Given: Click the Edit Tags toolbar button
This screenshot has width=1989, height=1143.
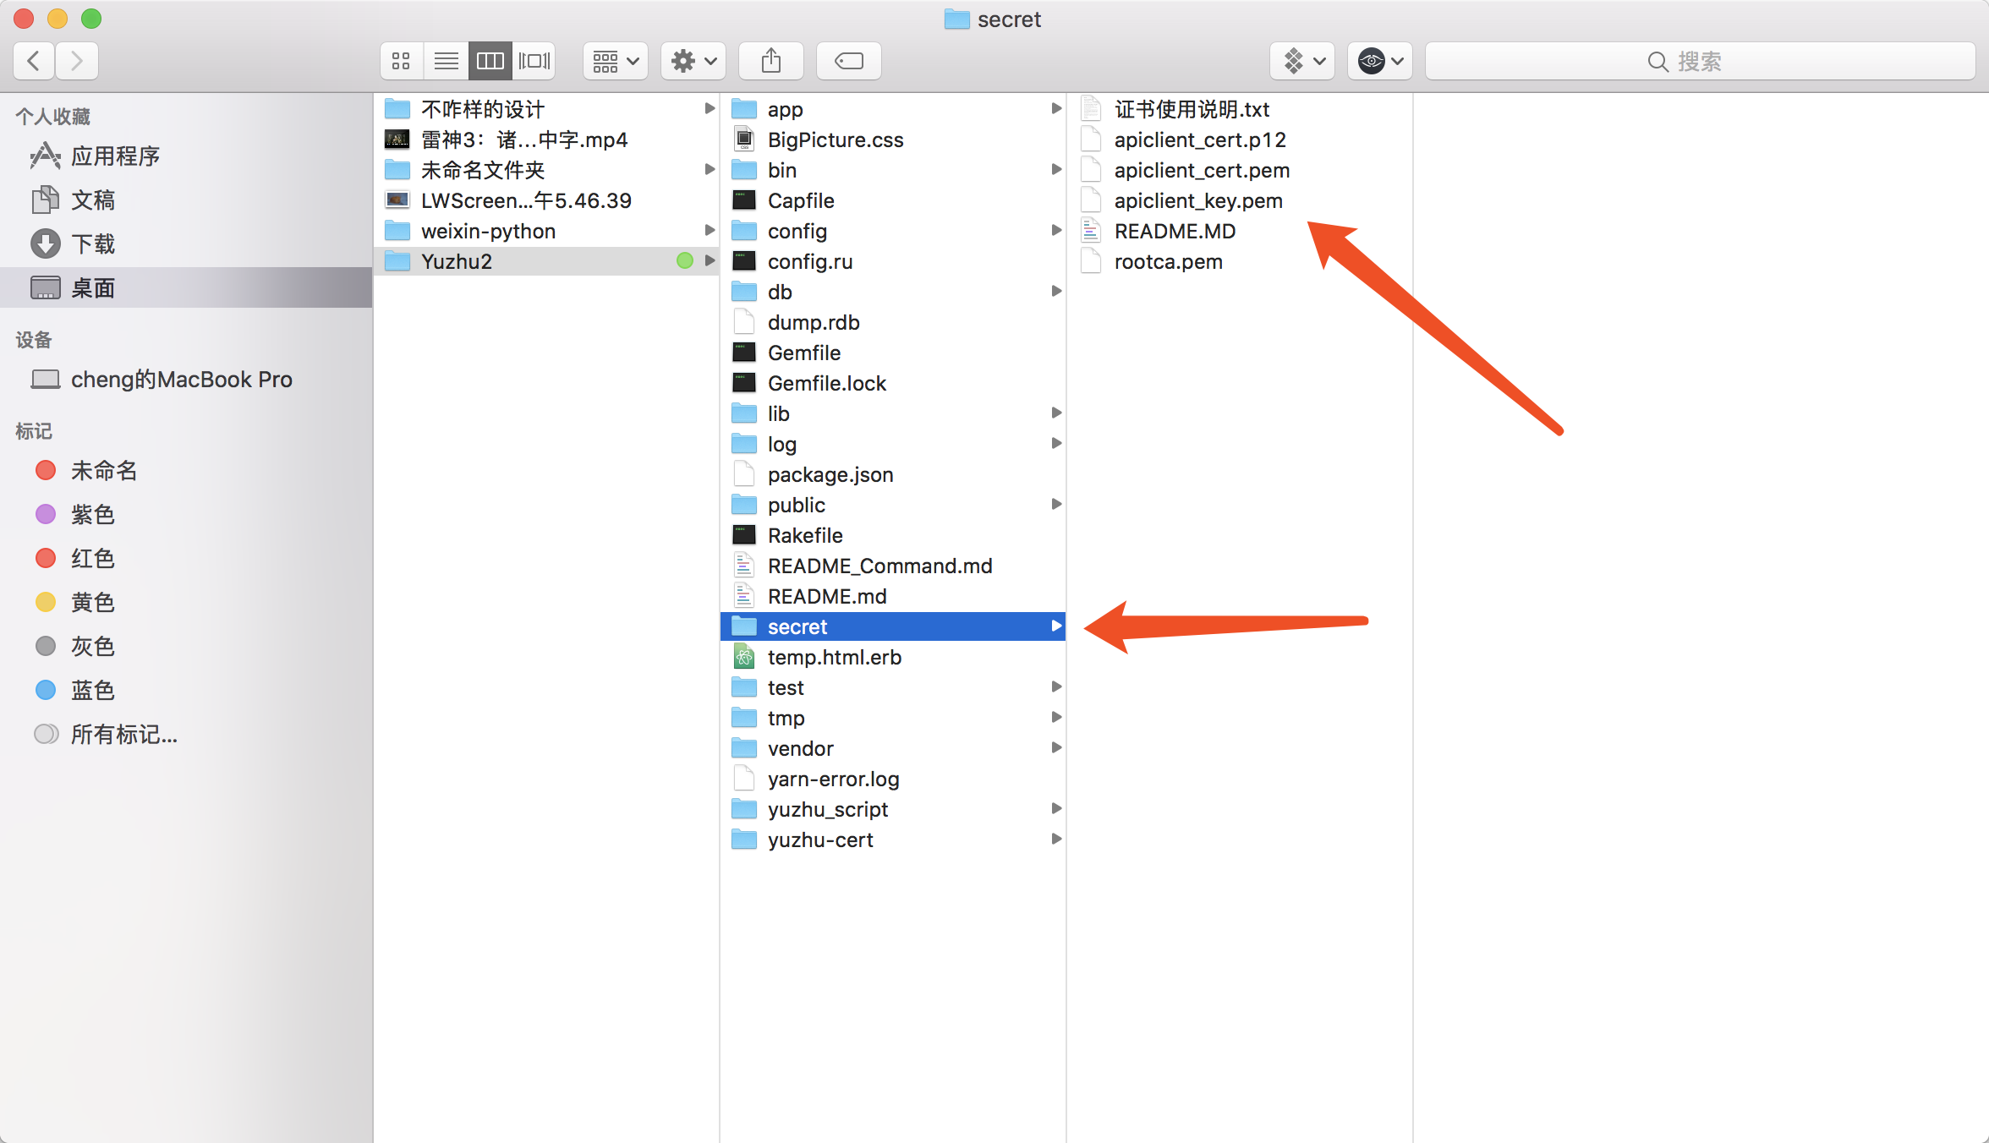Looking at the screenshot, I should pos(848,61).
